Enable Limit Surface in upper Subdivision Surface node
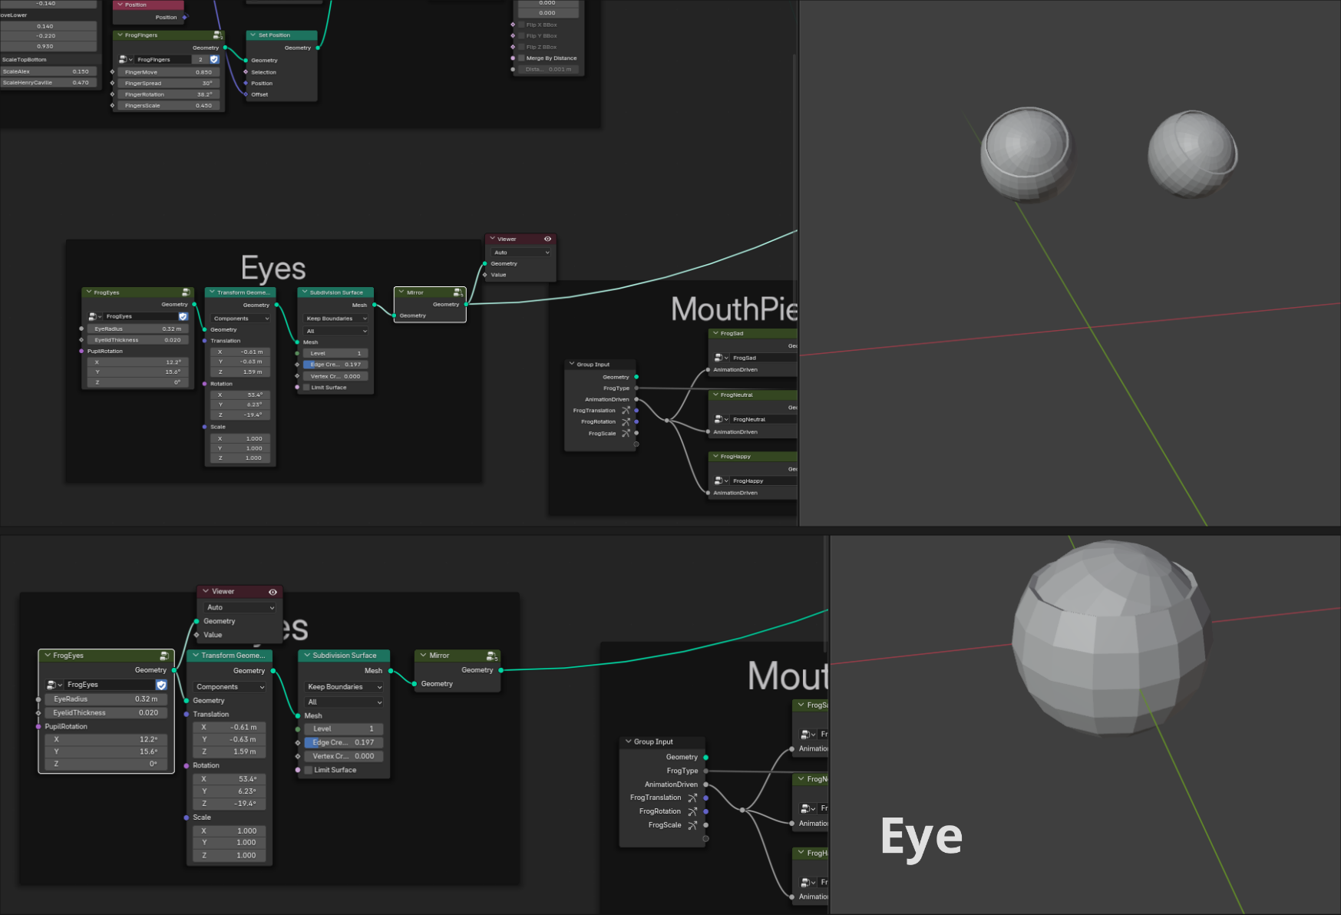The width and height of the screenshot is (1341, 915). point(306,388)
